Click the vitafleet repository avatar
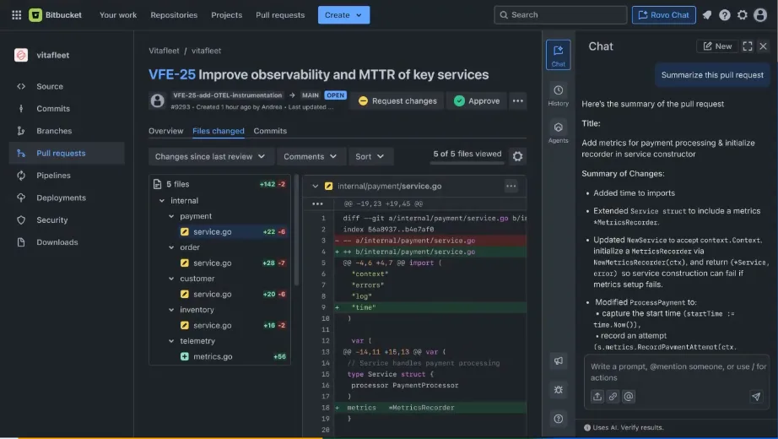 click(21, 55)
